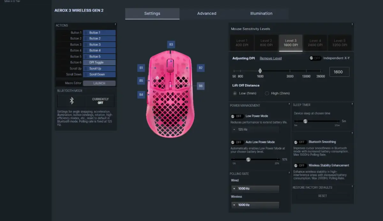This screenshot has width=383, height=221.
Task: Click RESET factory defaults button
Action: point(322,196)
